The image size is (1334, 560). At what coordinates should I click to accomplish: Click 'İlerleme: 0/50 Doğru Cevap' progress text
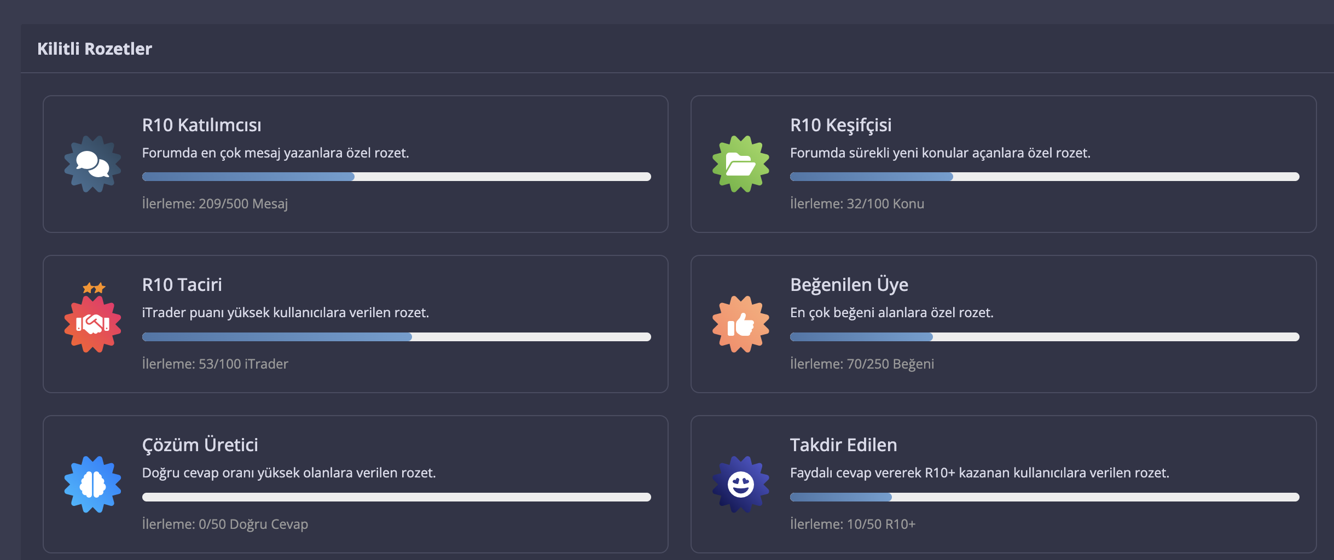point(225,524)
